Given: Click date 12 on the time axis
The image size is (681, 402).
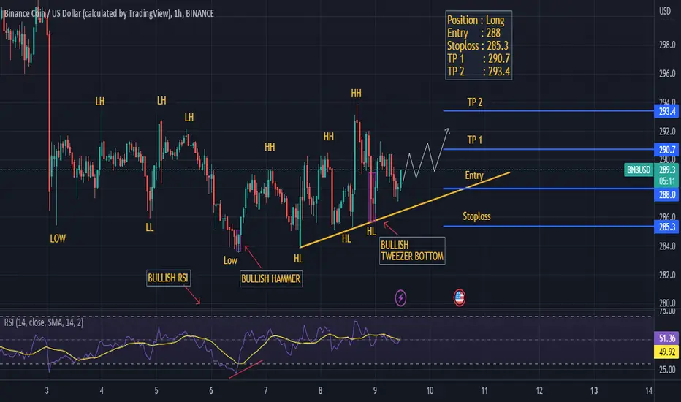Looking at the screenshot, I should 539,390.
